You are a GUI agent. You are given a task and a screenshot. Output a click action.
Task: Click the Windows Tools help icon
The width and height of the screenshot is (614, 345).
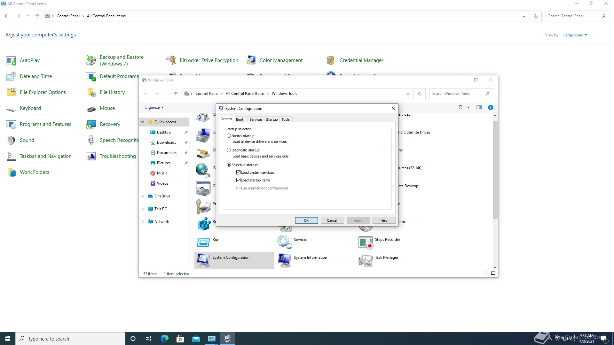[x=490, y=107]
